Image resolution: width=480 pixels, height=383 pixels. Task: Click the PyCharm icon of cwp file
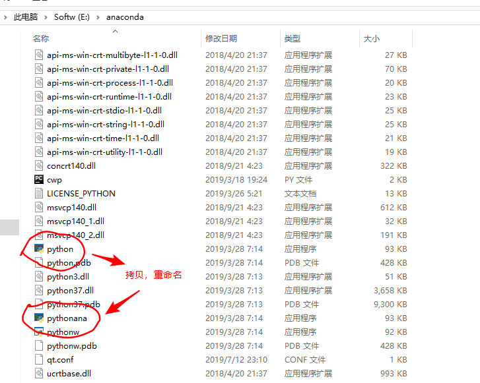tap(39, 179)
